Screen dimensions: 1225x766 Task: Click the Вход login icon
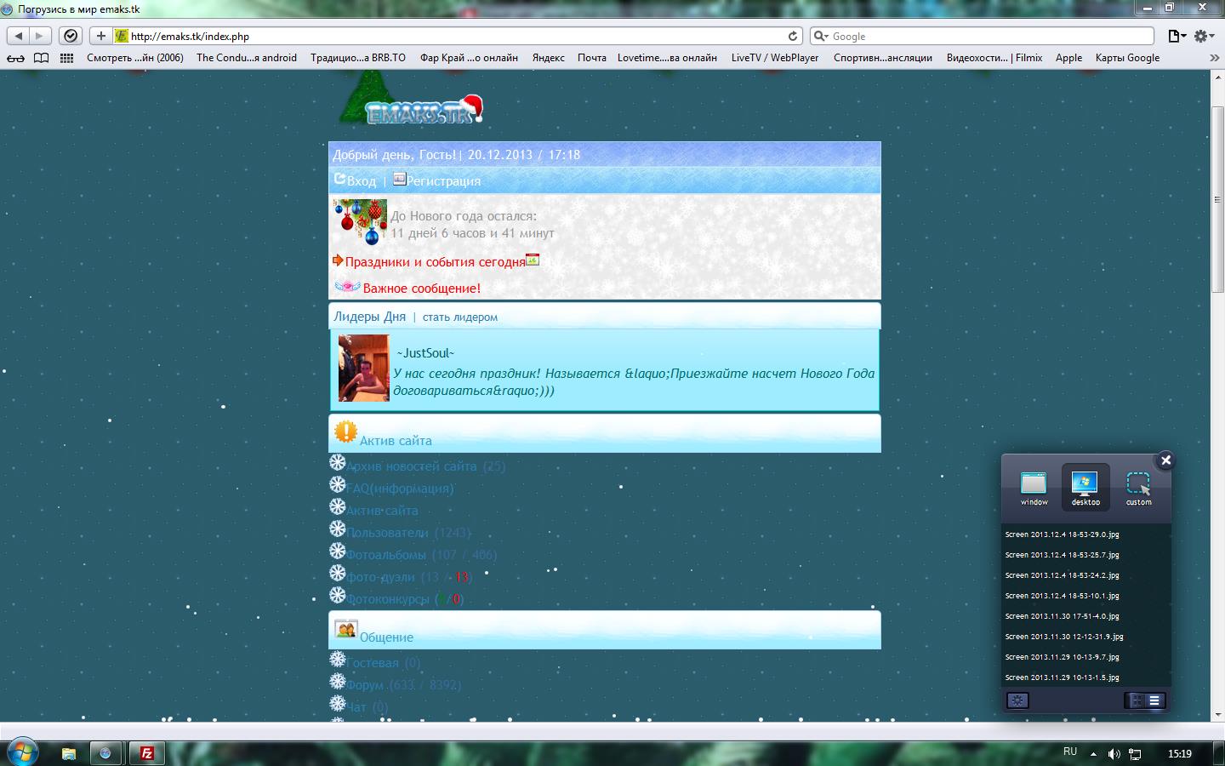[x=339, y=179]
